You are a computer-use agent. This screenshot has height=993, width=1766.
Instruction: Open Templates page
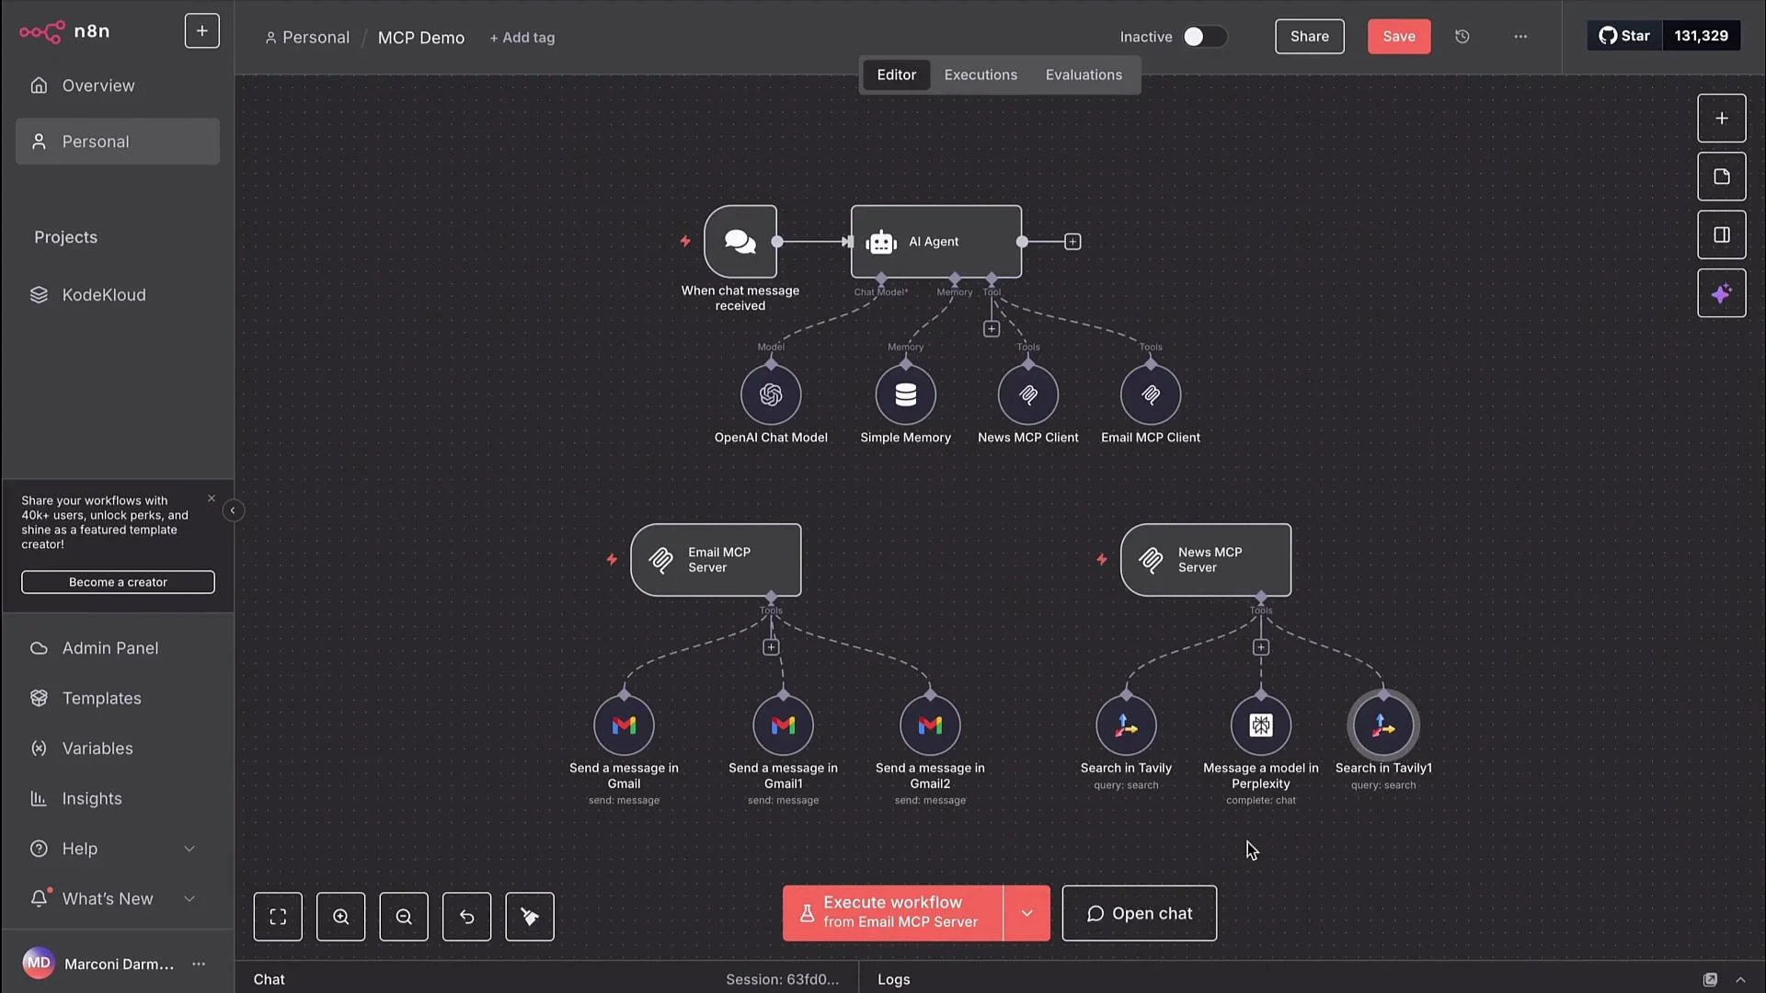[118, 699]
